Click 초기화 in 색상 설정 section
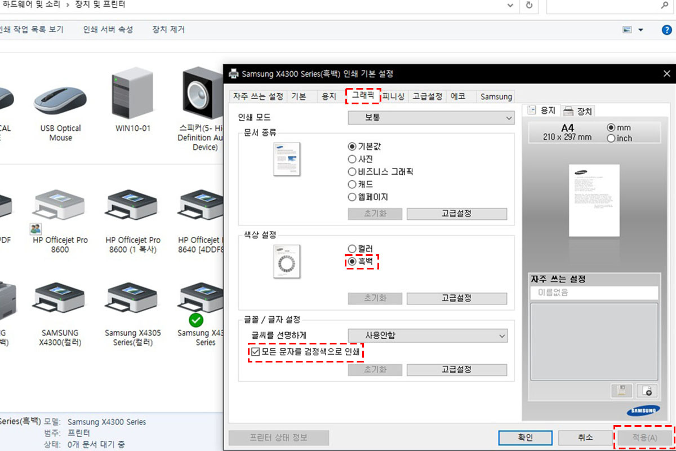This screenshot has height=451, width=676. [x=375, y=298]
